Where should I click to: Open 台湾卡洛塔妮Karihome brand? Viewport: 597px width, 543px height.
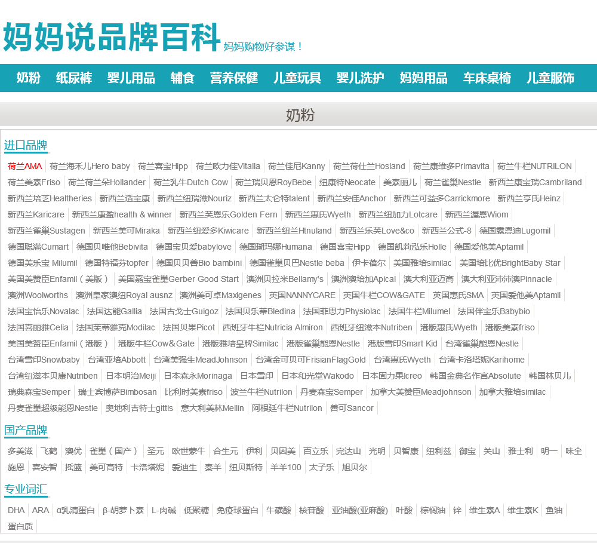click(x=482, y=360)
